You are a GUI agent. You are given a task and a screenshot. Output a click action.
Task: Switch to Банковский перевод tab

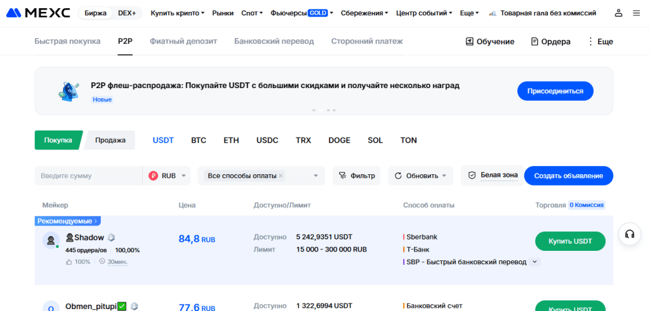(274, 41)
